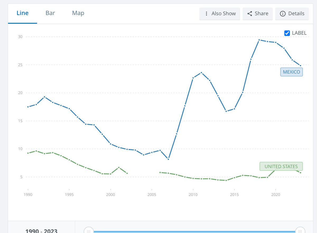Open the Also Show menu
Viewport: 317px width, 233px height.
(x=220, y=14)
